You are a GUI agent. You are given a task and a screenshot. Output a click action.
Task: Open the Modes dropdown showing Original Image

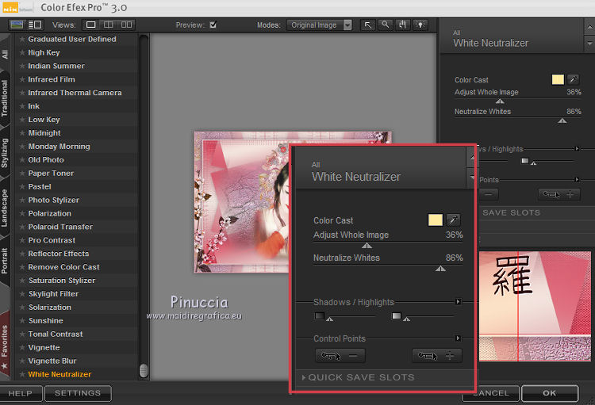[319, 25]
